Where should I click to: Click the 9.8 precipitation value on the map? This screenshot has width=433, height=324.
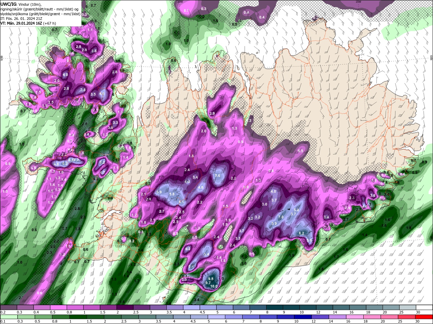[211, 279]
